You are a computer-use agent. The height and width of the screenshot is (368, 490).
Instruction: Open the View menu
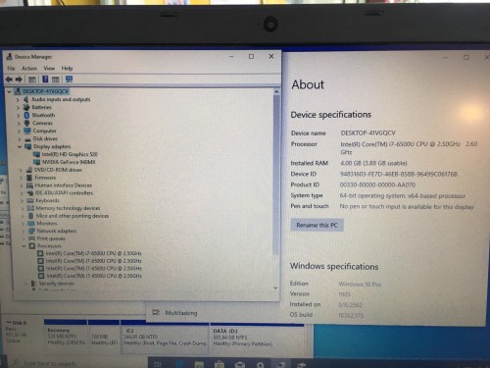point(49,69)
